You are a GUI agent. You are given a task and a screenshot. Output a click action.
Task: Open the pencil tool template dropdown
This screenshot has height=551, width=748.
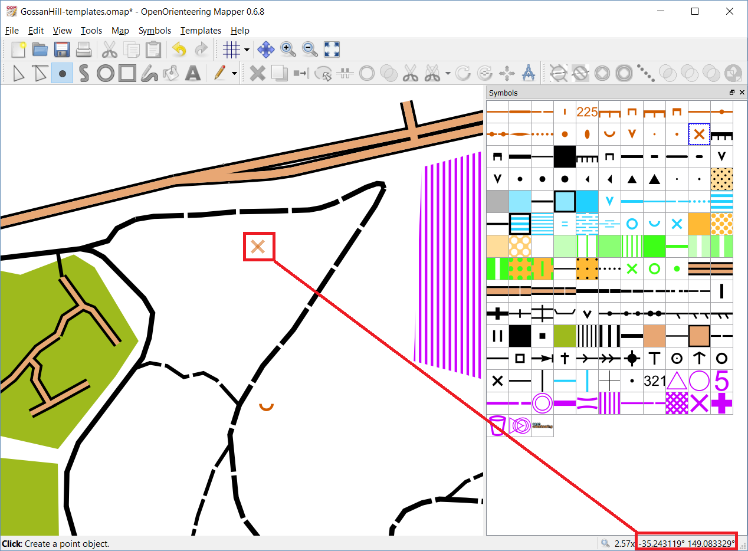click(x=235, y=74)
